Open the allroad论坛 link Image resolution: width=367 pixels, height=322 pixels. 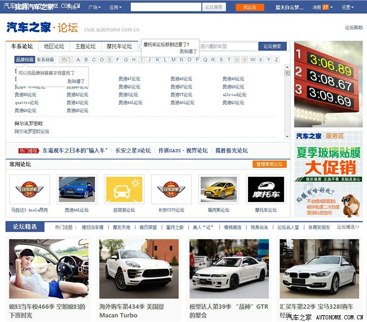tap(234, 94)
